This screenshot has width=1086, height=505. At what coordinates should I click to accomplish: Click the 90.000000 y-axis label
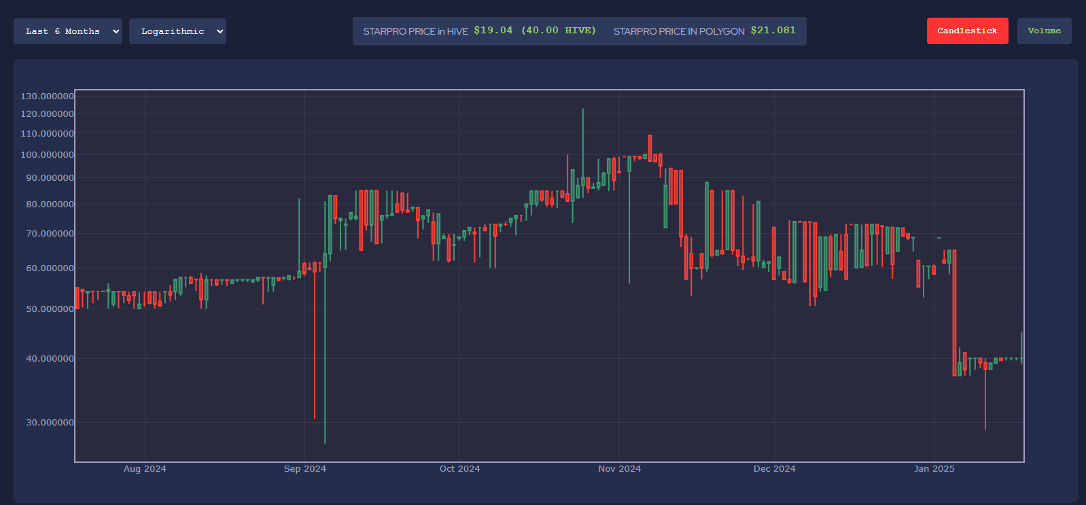click(x=50, y=178)
